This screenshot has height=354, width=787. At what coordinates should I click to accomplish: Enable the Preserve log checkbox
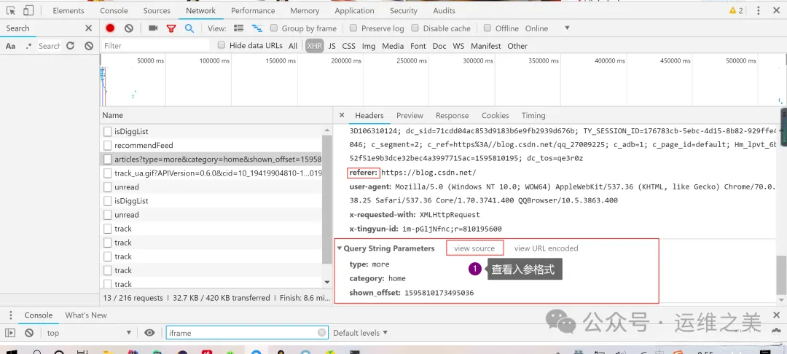point(353,28)
